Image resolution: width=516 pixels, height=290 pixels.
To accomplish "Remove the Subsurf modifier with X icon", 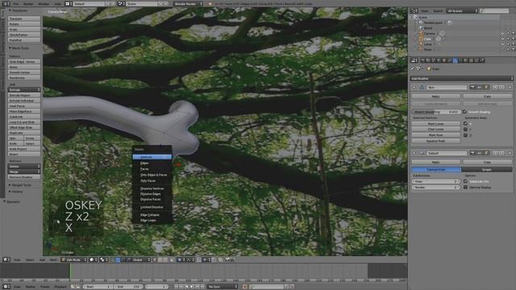I will 510,153.
